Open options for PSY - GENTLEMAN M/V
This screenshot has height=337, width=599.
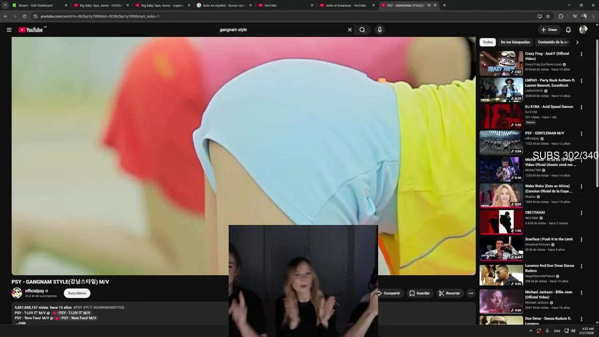582,134
